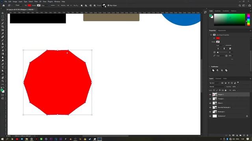Open the Layer menu
Screen dimensions: 252x141
click(x=20, y=2)
